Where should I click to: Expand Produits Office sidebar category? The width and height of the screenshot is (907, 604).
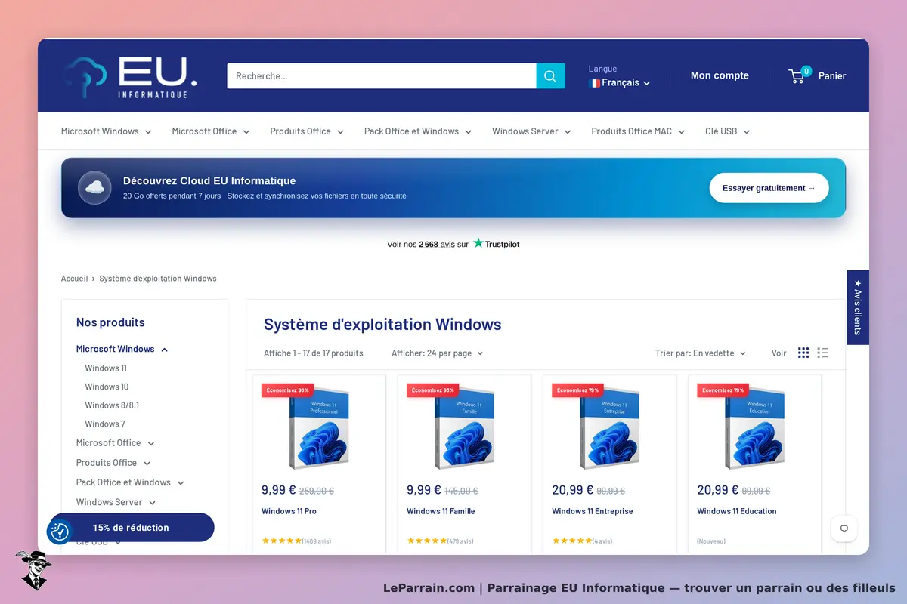113,463
